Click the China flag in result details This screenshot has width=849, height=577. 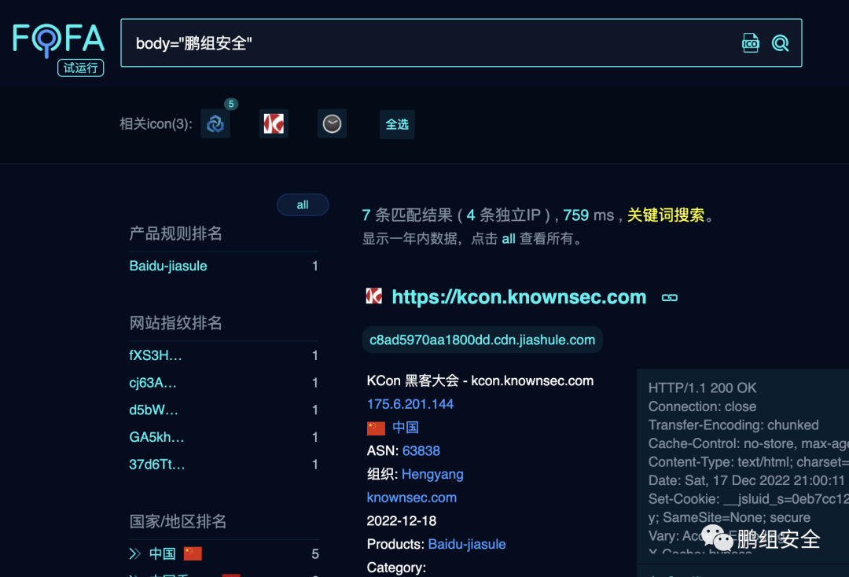tap(376, 428)
